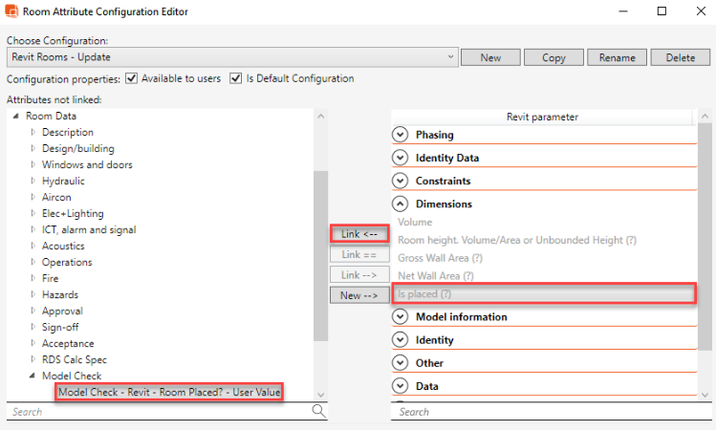The image size is (716, 430).
Task: Click the Link <-- button
Action: (x=359, y=233)
